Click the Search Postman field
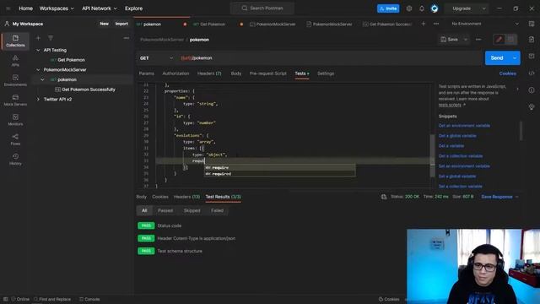This screenshot has width=540, height=304. pyautogui.click(x=262, y=8)
